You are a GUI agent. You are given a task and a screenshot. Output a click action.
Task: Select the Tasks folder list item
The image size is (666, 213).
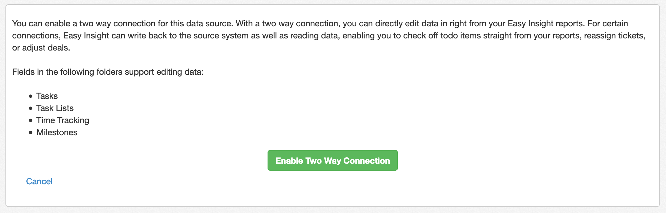(47, 96)
